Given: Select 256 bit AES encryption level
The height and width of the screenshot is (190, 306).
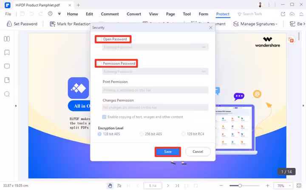Looking at the screenshot, I should [x=142, y=134].
